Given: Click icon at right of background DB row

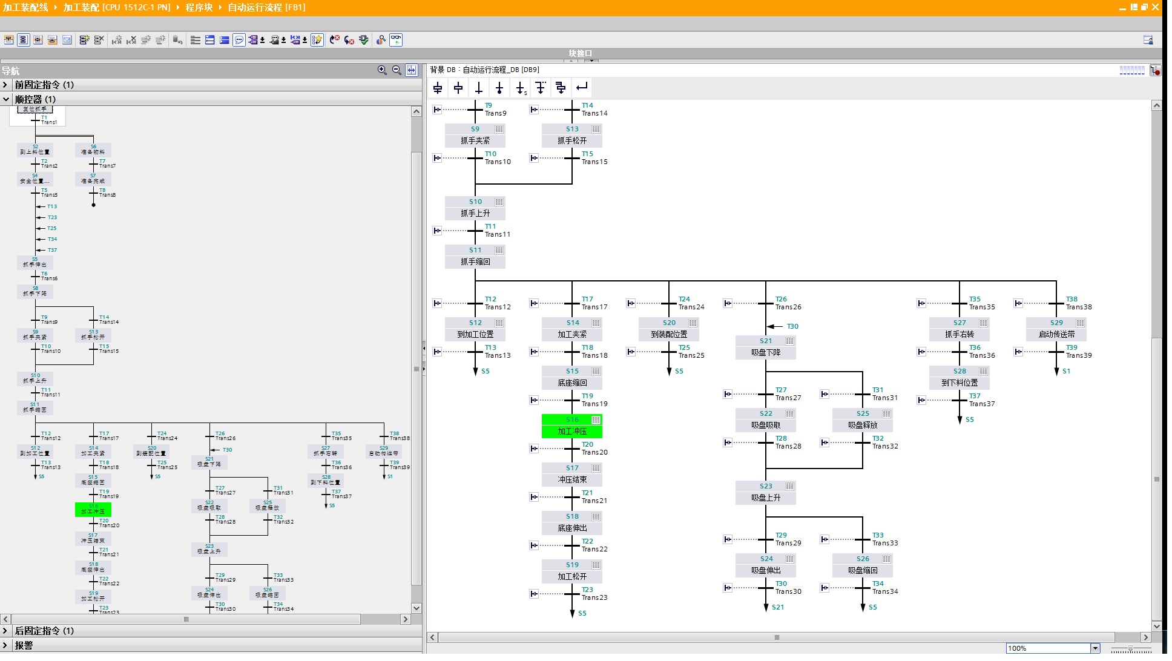Looking at the screenshot, I should click(x=1156, y=70).
